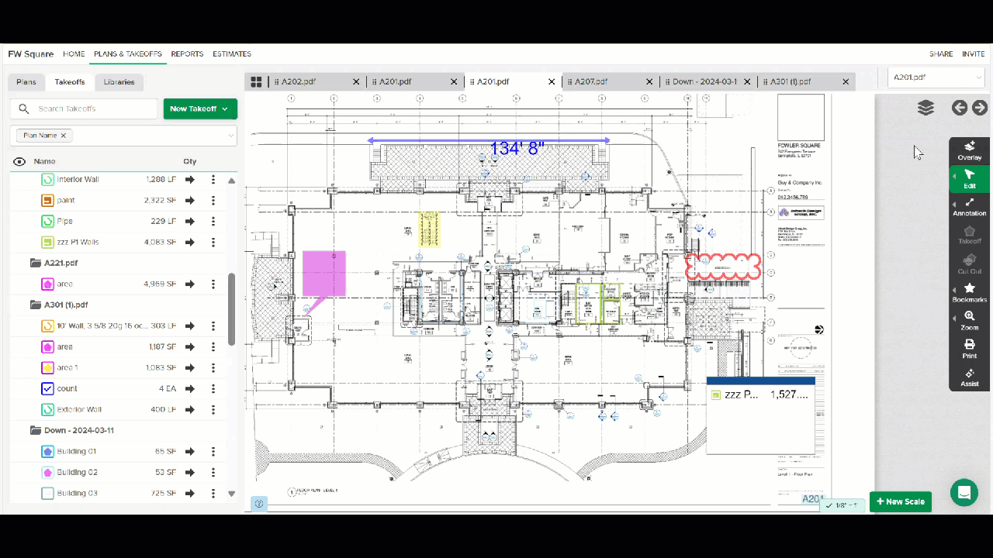
Task: Toggle the Edit mode button
Action: coord(969,180)
